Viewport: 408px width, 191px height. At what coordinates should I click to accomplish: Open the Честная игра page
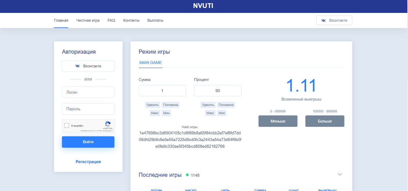(88, 20)
